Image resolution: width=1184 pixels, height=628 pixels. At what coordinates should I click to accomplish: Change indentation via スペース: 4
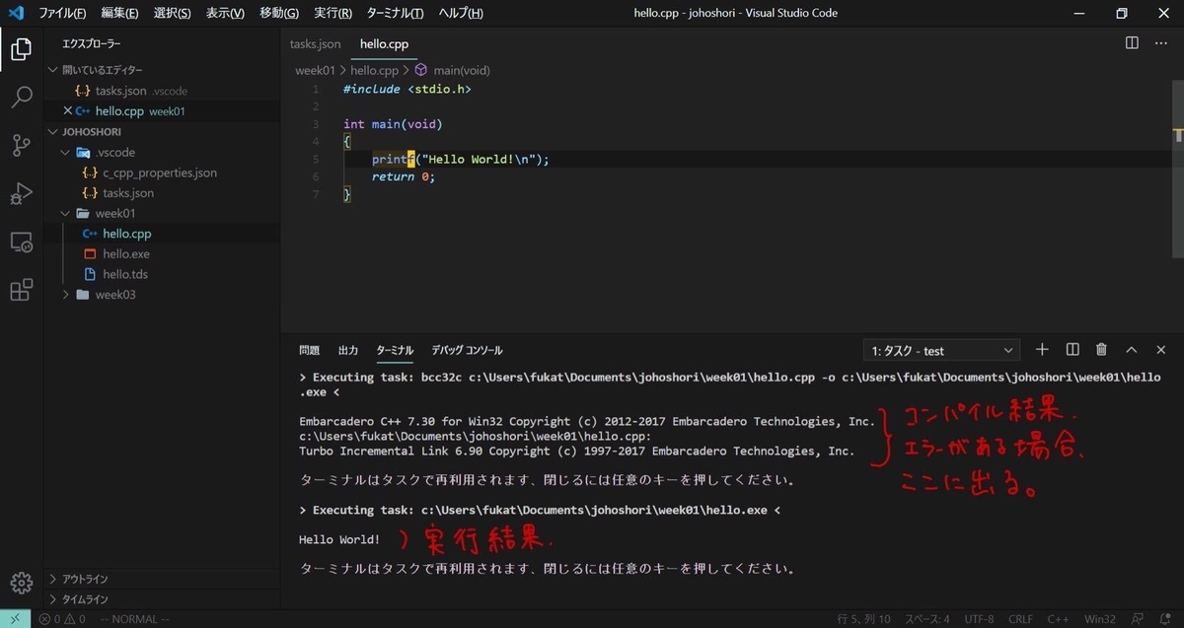(x=925, y=619)
